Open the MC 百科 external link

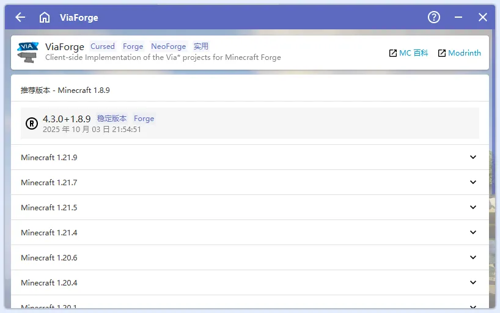click(408, 53)
